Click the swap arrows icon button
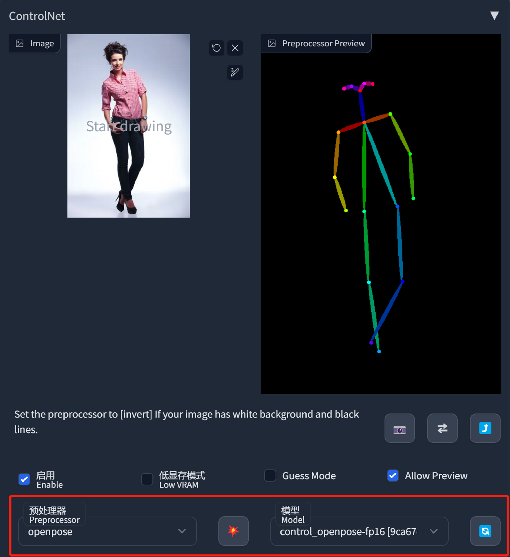 pos(442,428)
